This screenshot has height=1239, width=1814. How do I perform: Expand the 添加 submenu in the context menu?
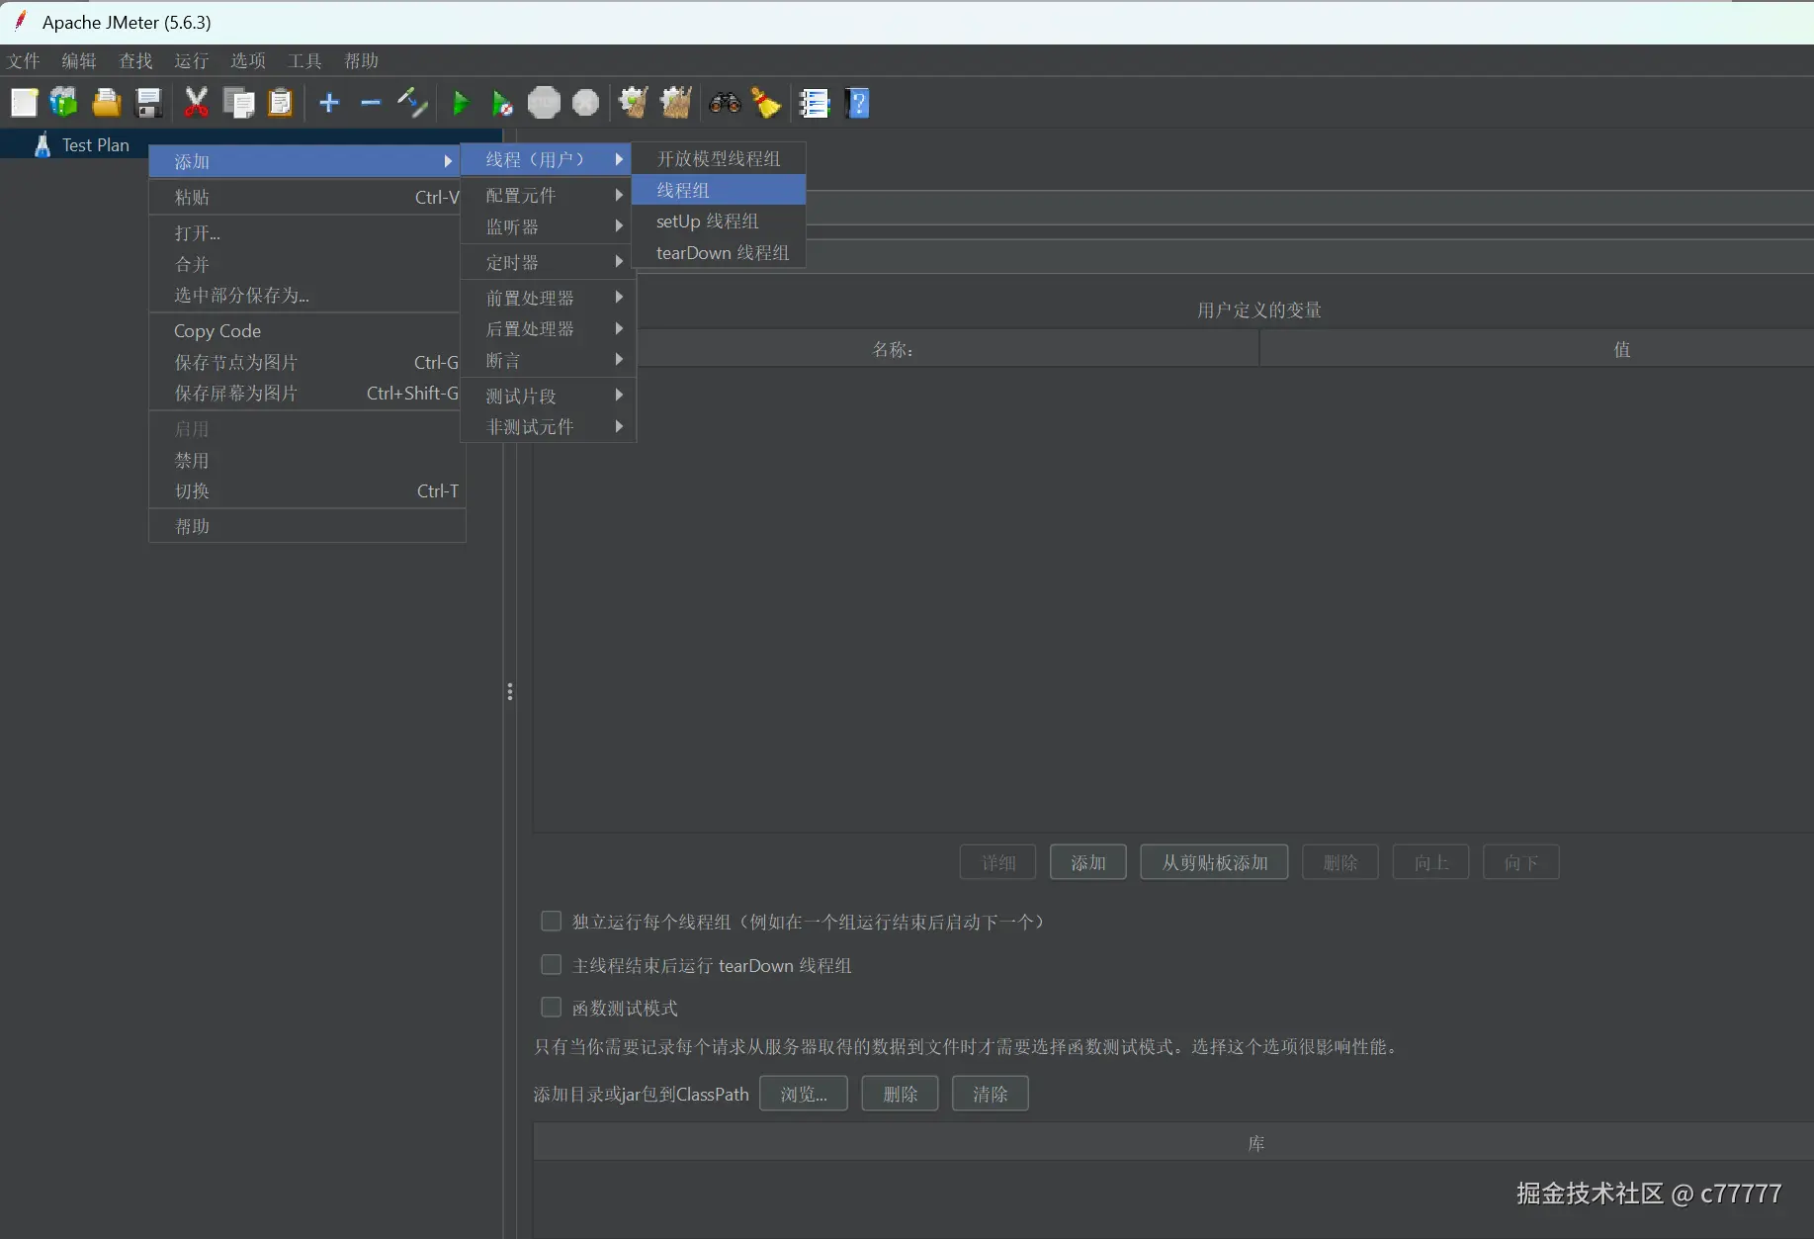point(305,161)
